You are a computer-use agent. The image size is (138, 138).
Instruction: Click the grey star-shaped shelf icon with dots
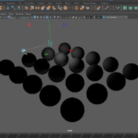tap(19, 8)
